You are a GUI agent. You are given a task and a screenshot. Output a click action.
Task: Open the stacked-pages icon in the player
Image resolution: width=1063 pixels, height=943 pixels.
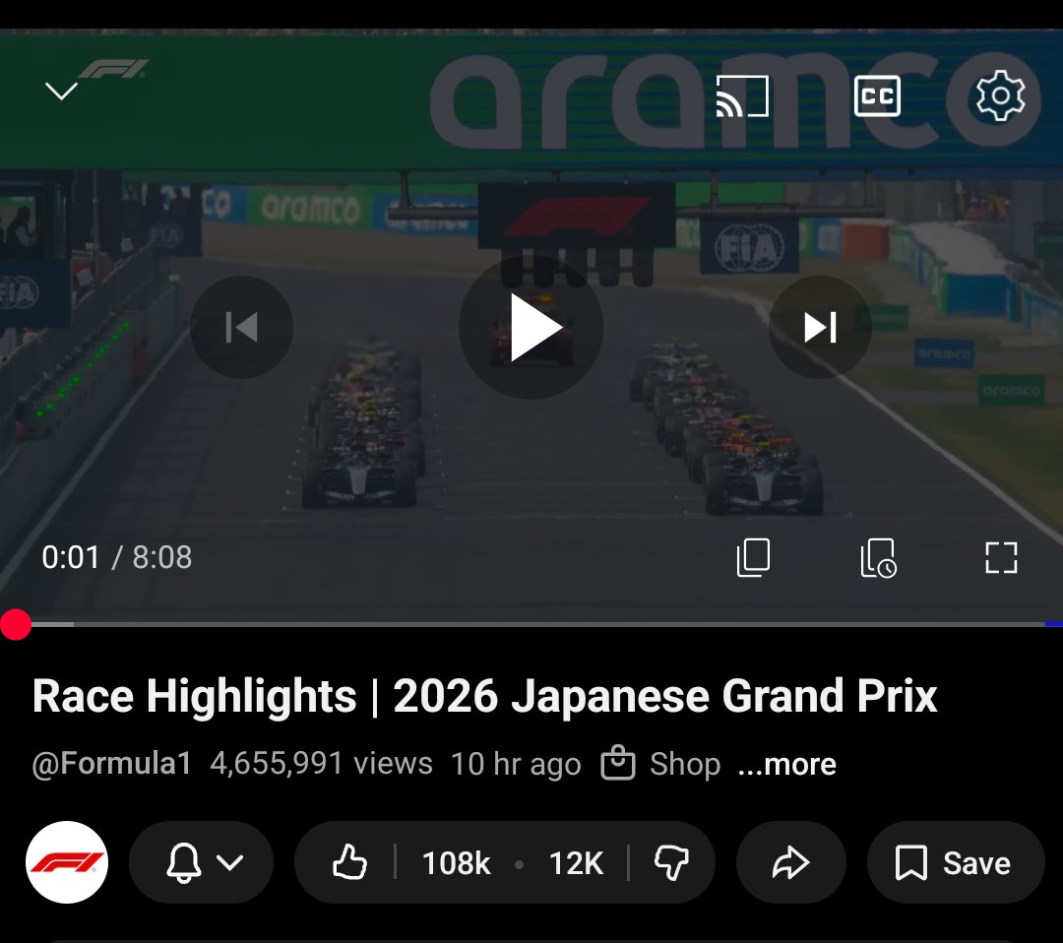point(753,558)
